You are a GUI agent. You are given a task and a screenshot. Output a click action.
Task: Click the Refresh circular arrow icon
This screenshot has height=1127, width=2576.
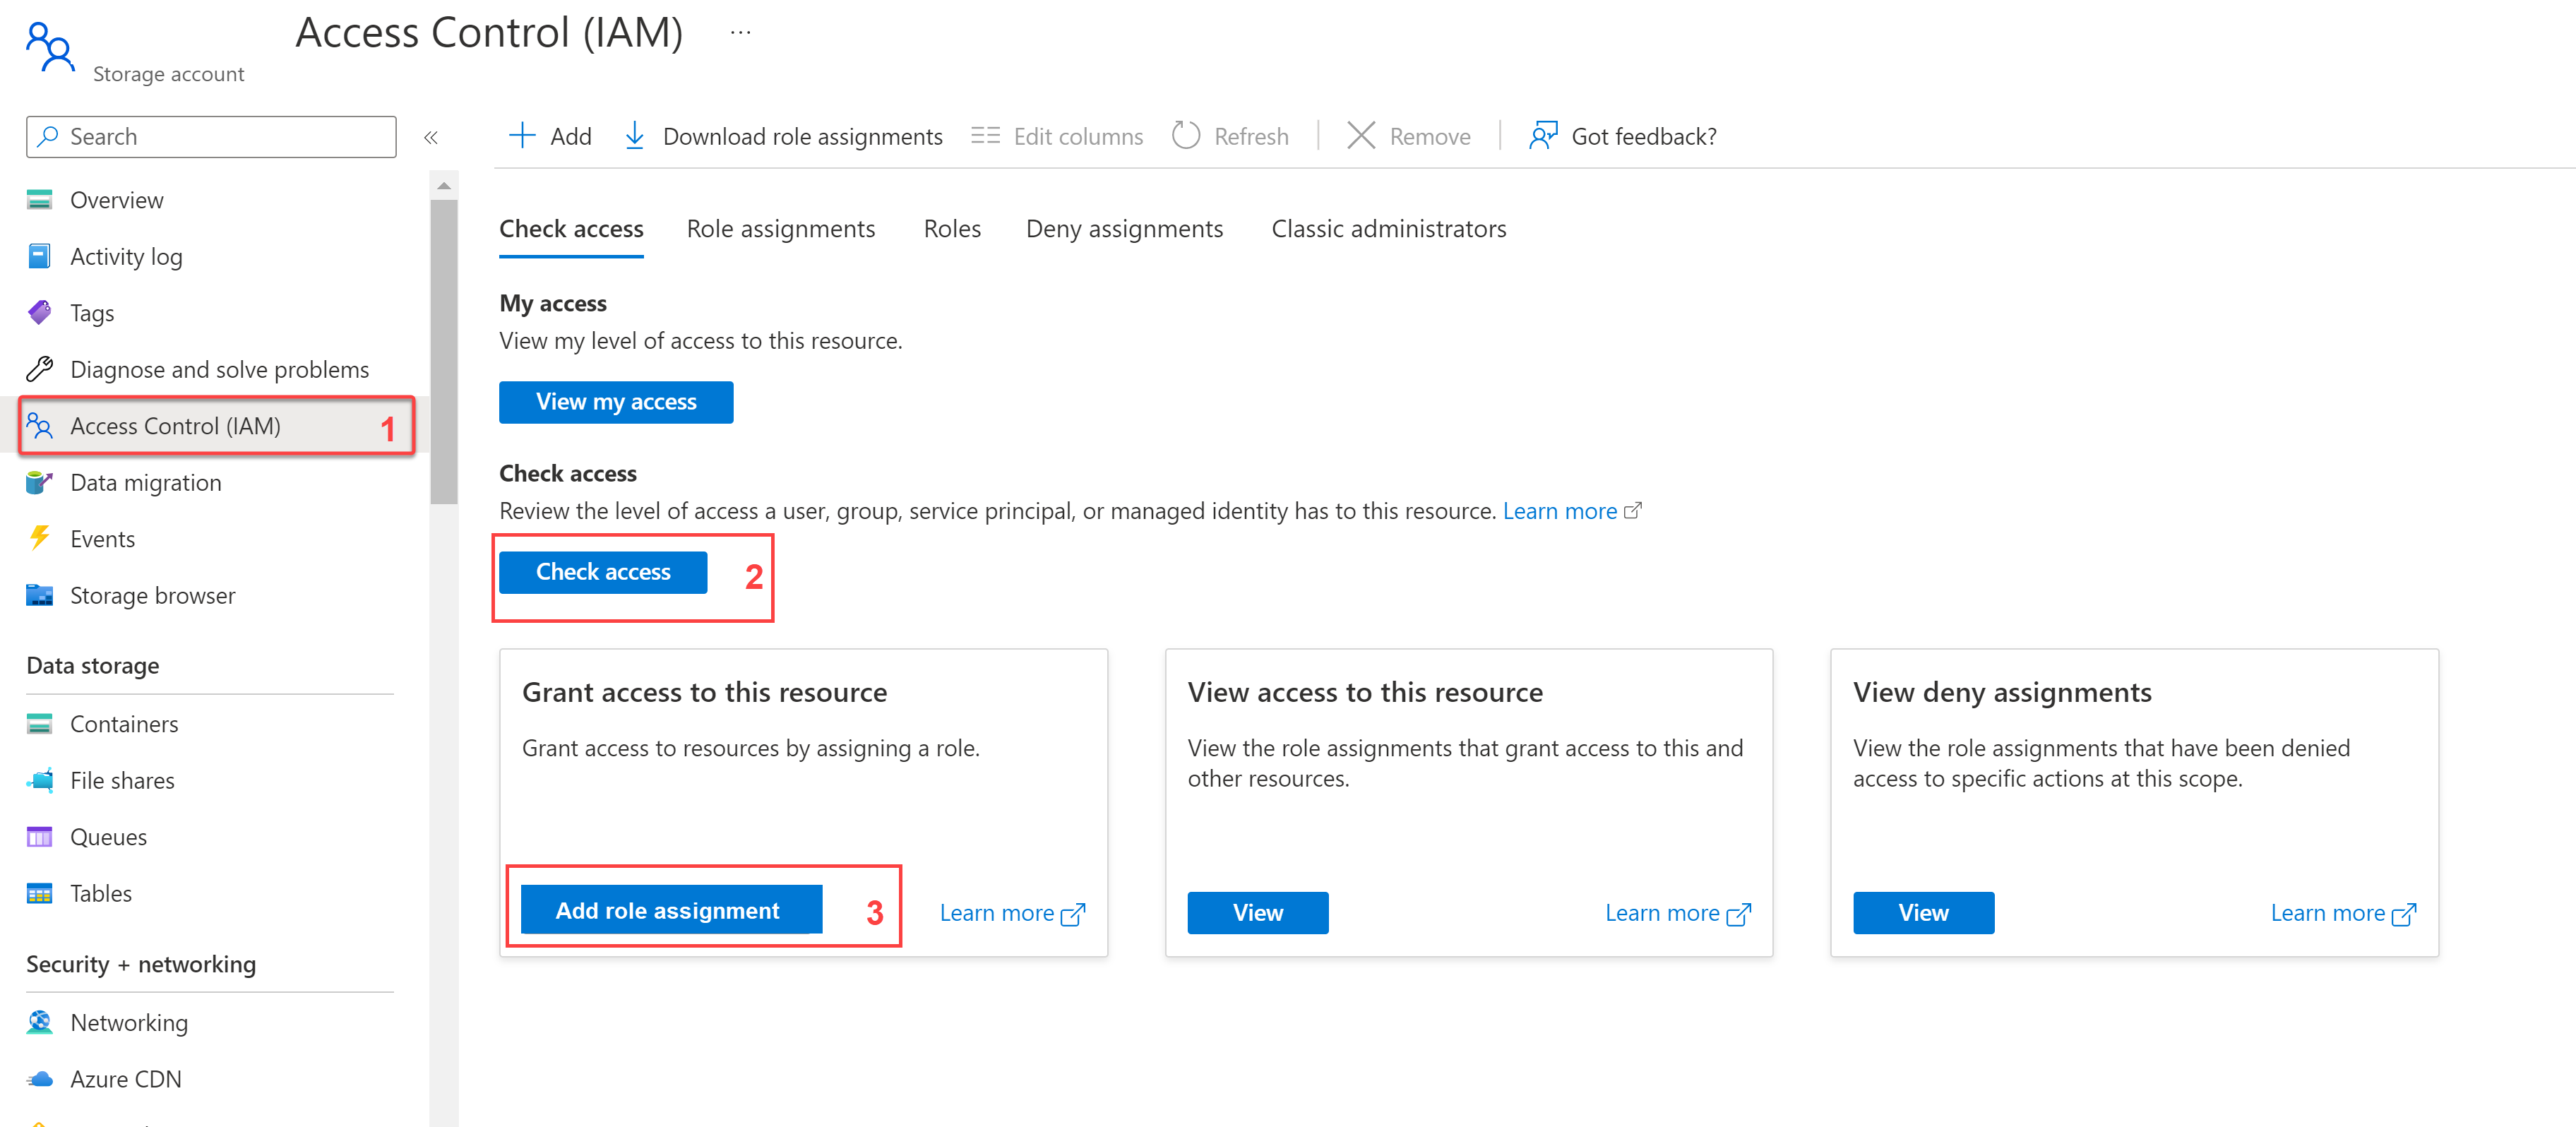coord(1185,136)
